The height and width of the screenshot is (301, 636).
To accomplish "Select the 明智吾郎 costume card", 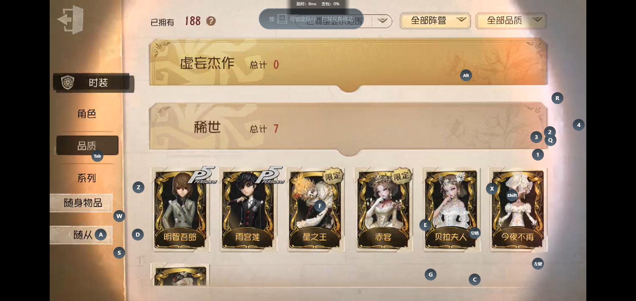I will tap(181, 209).
